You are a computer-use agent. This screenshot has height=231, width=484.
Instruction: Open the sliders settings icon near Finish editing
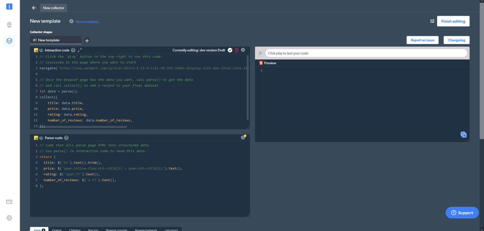tap(432, 21)
